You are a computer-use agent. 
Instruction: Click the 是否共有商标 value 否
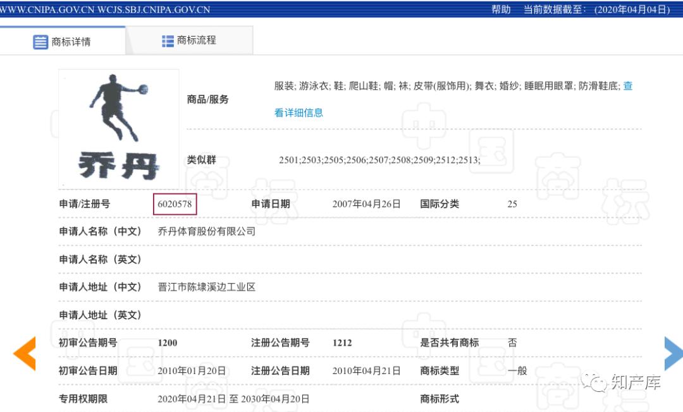512,342
